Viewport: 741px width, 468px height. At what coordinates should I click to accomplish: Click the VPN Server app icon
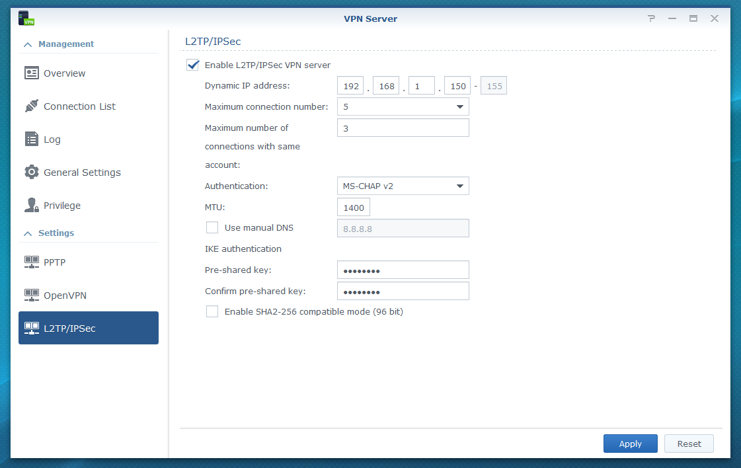point(26,19)
